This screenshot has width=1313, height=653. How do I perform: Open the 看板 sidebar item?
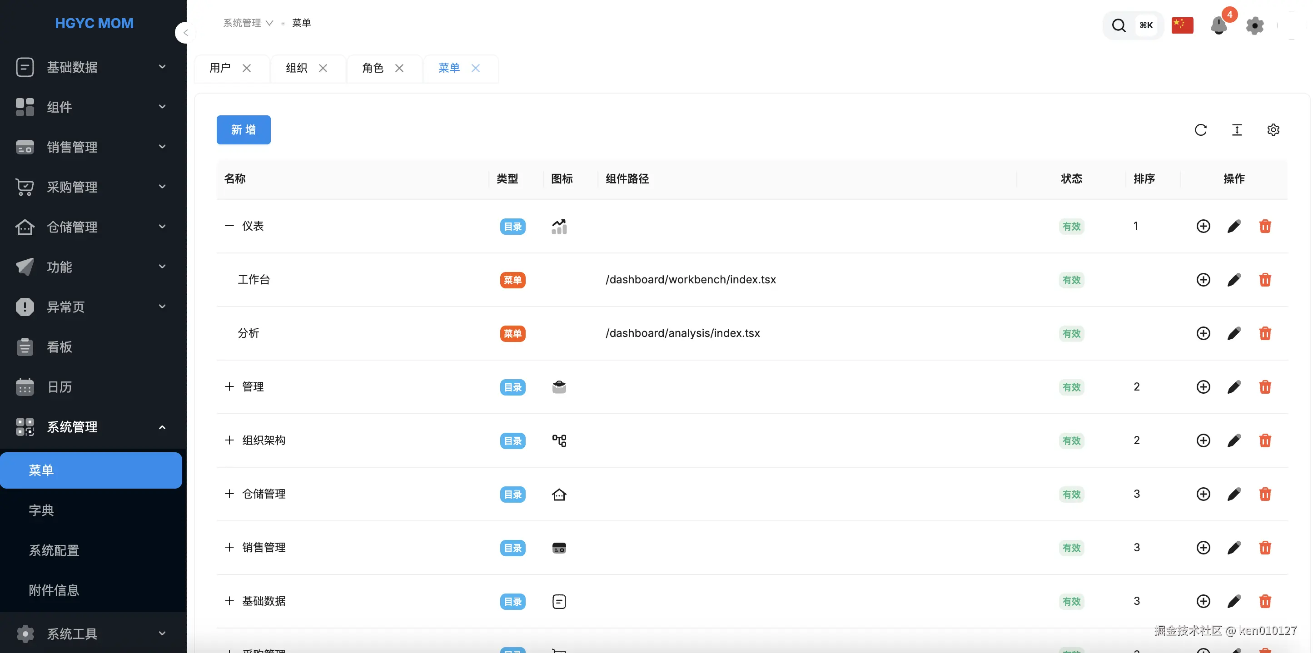(59, 347)
